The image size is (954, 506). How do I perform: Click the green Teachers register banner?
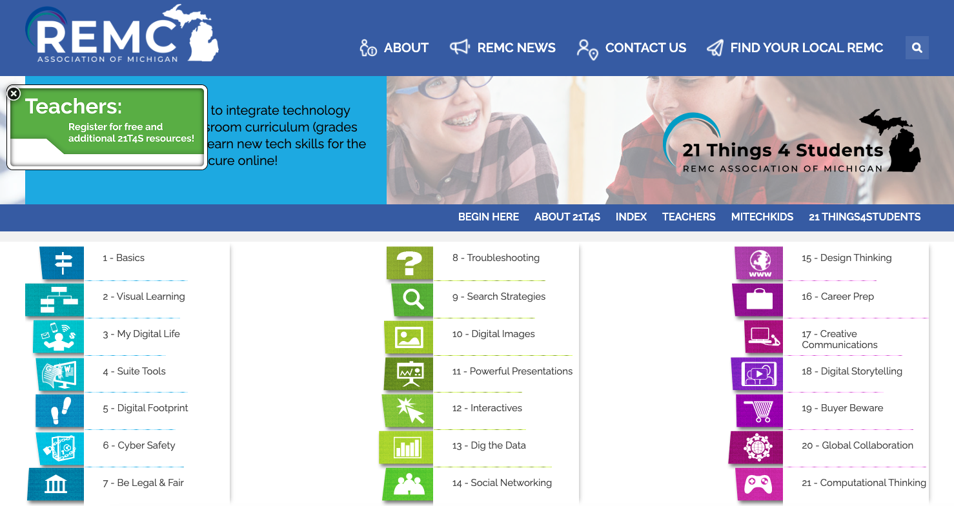107,121
